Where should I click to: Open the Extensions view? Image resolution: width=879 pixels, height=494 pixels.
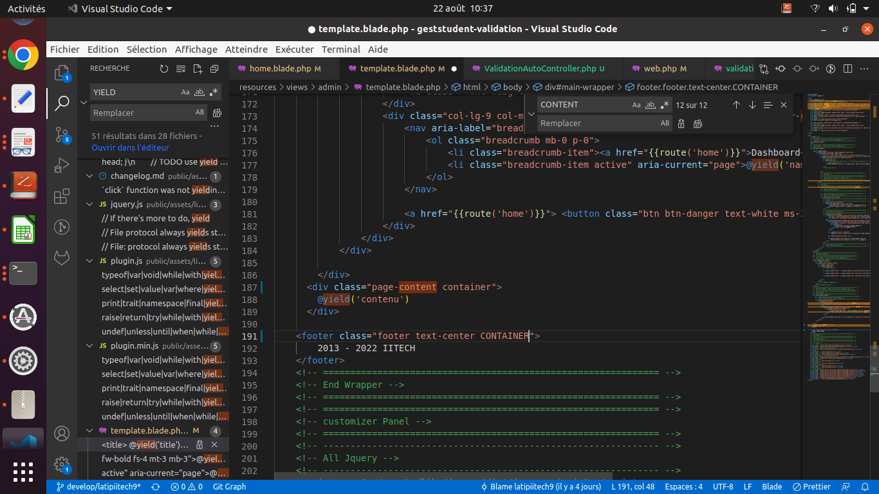pos(62,196)
